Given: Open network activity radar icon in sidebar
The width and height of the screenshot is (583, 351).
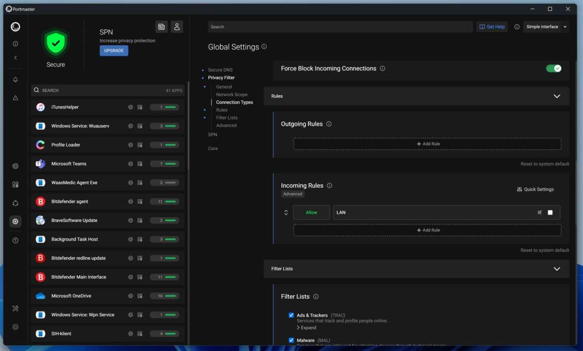Looking at the screenshot, I should 16,166.
